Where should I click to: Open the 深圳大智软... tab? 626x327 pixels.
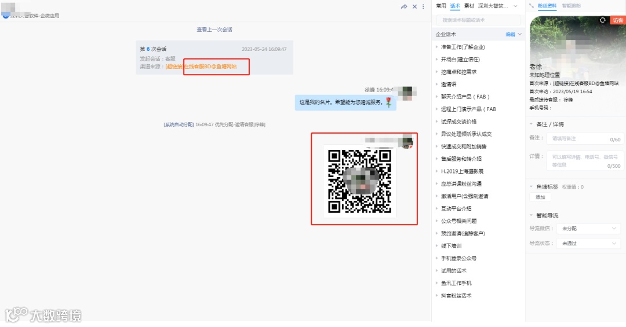(493, 6)
